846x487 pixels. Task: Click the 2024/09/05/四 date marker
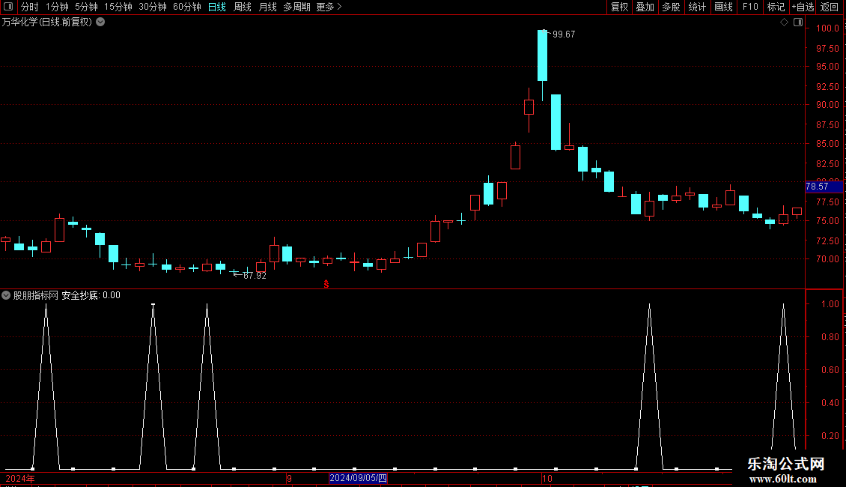359,478
